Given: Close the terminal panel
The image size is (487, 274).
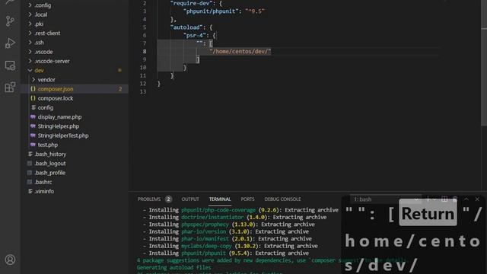Looking at the screenshot, I should (x=477, y=199).
